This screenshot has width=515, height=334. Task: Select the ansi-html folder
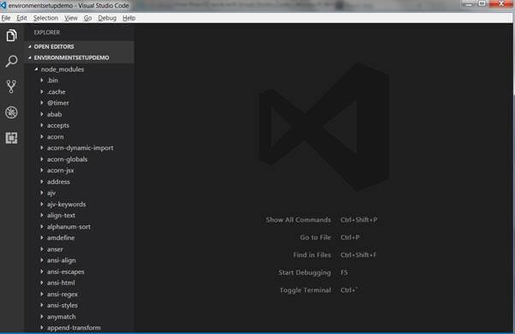point(61,283)
